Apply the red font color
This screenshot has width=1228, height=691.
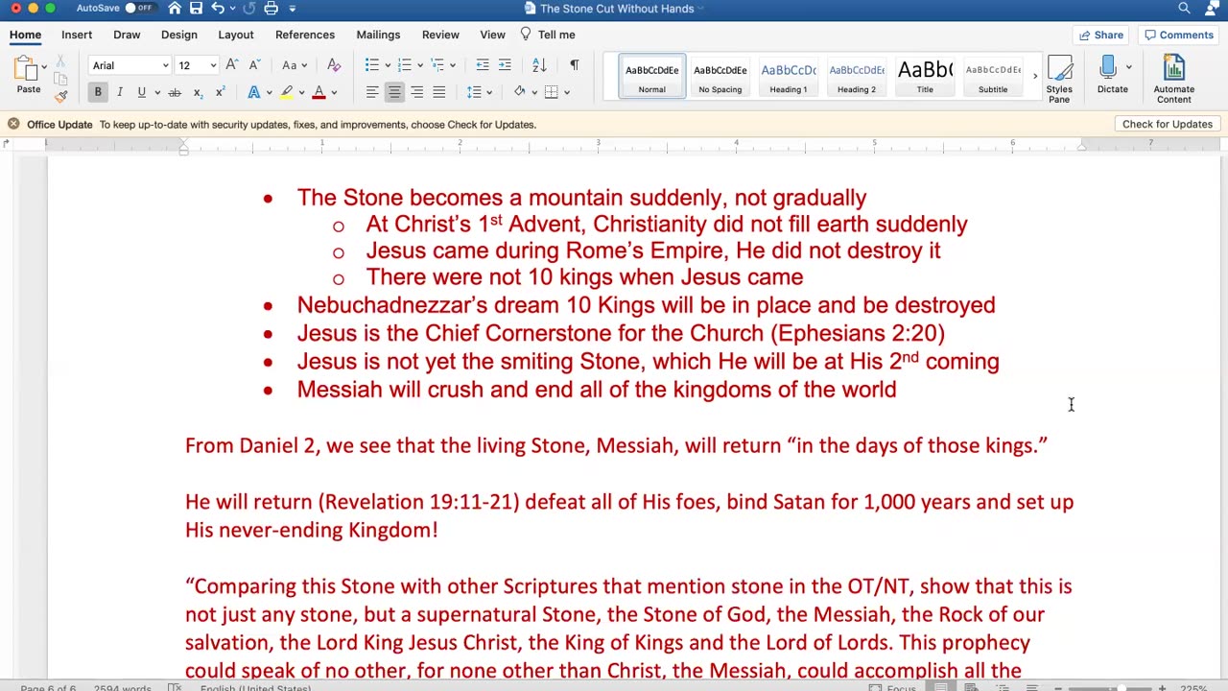pos(319,92)
